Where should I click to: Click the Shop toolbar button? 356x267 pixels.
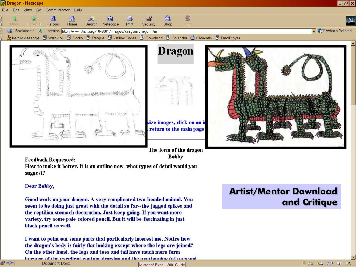[168, 21]
